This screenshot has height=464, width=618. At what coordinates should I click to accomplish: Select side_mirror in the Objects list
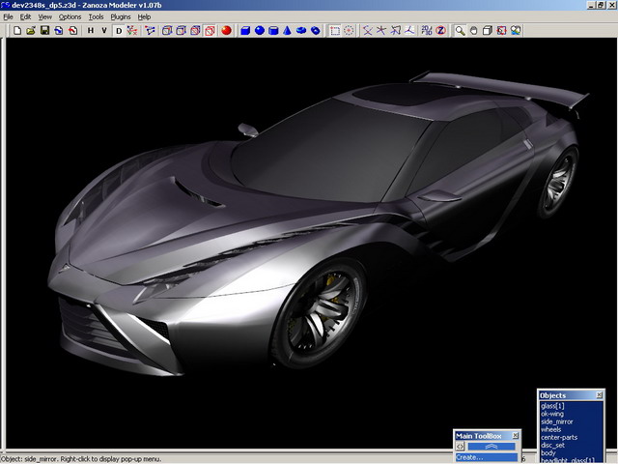[558, 421]
